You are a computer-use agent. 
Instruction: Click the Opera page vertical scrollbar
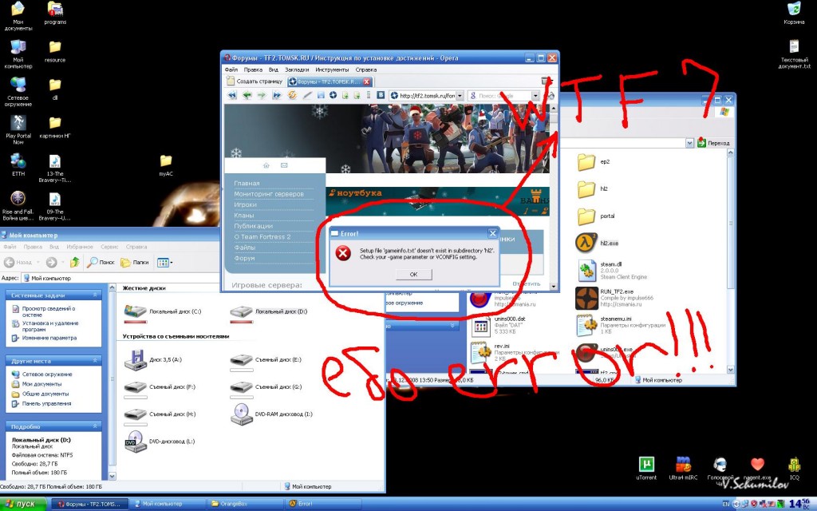click(x=554, y=197)
